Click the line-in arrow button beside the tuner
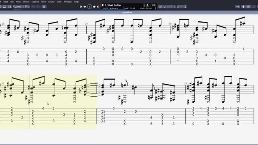 (x=185, y=6)
